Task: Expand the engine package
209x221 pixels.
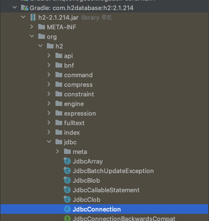Action: tap(49, 104)
